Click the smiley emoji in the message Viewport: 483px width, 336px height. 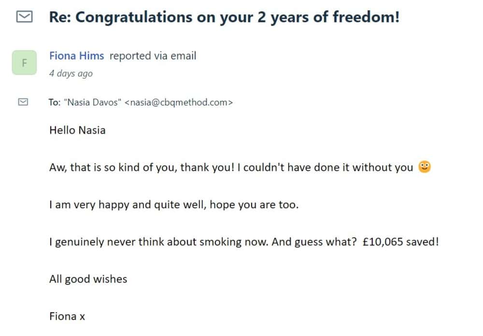pos(425,167)
